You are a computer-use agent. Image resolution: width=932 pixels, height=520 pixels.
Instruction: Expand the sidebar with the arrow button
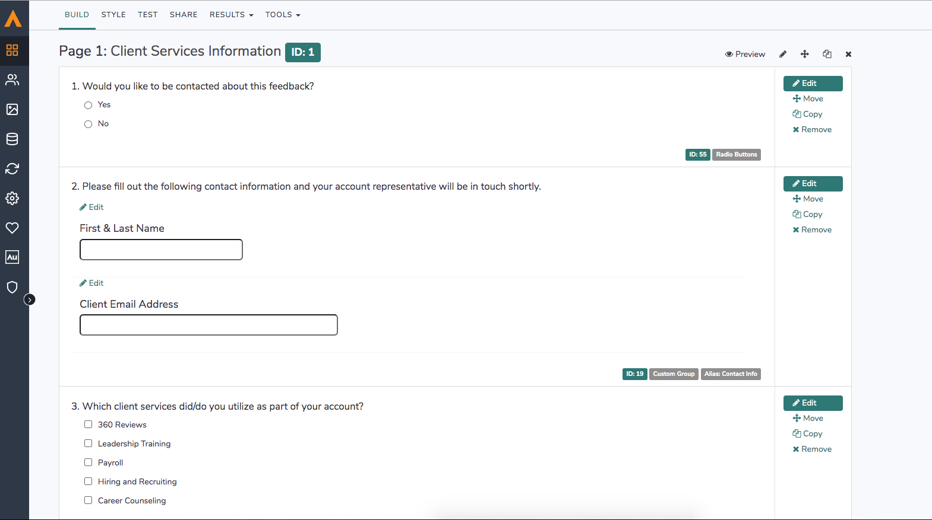point(29,299)
